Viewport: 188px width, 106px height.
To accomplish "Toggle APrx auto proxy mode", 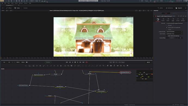I will coord(120,62).
